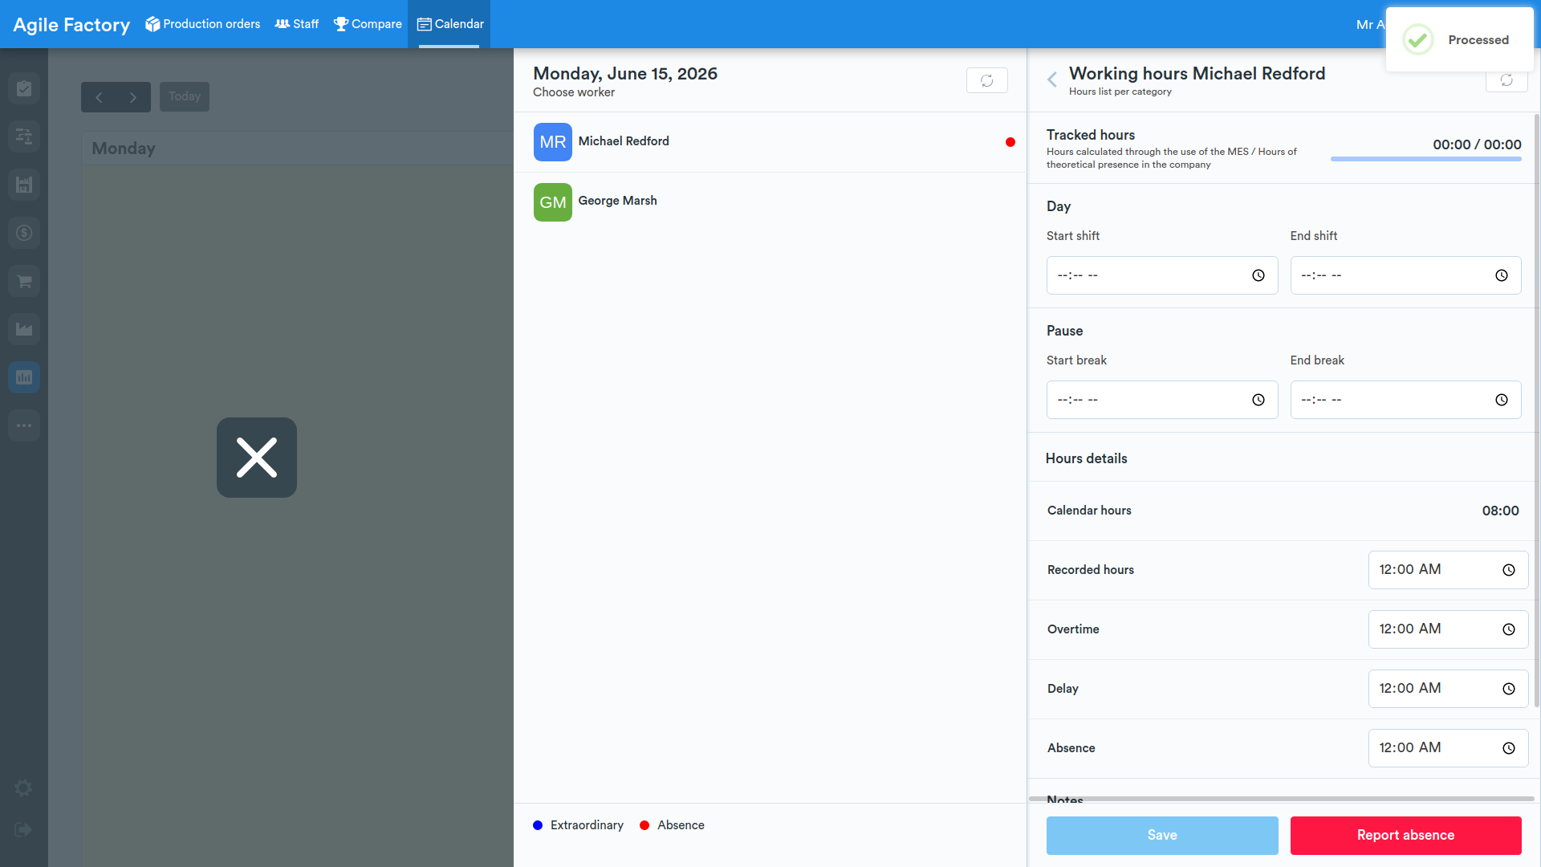
Task: Click the X close overlay button
Action: [257, 458]
